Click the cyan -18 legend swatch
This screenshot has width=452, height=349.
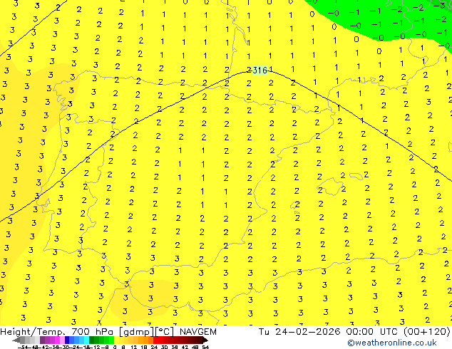(x=87, y=340)
